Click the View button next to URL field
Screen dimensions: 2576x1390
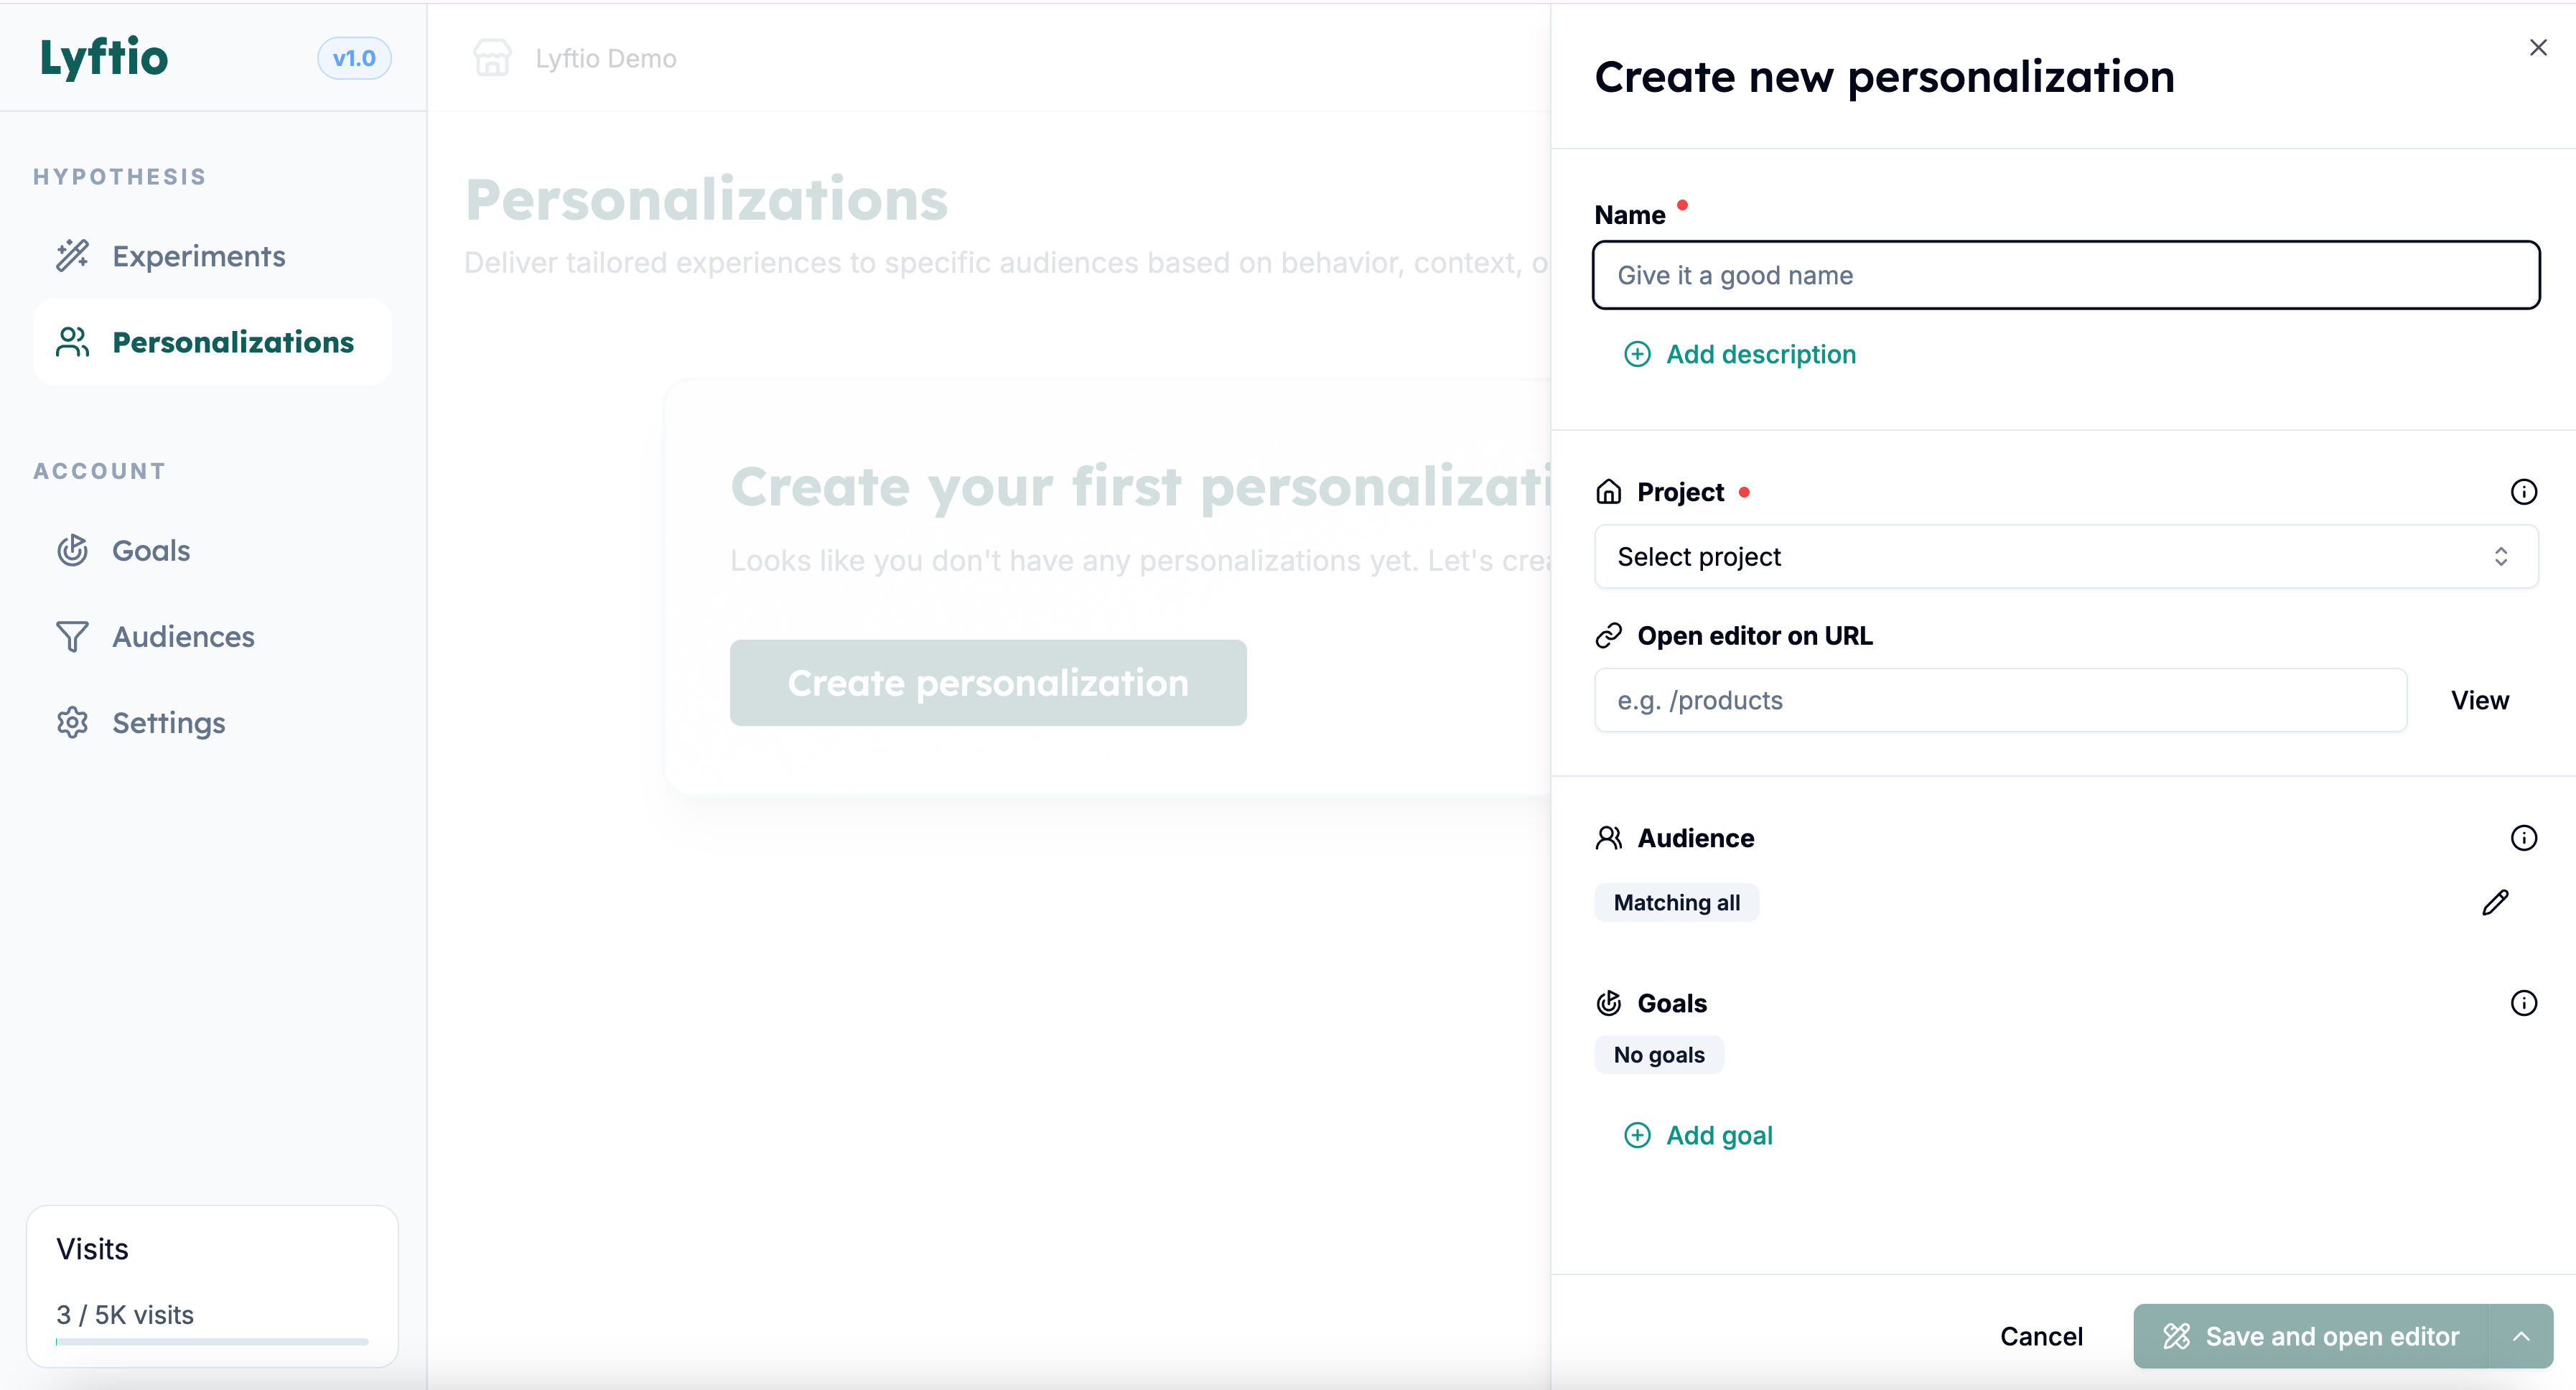pyautogui.click(x=2479, y=700)
